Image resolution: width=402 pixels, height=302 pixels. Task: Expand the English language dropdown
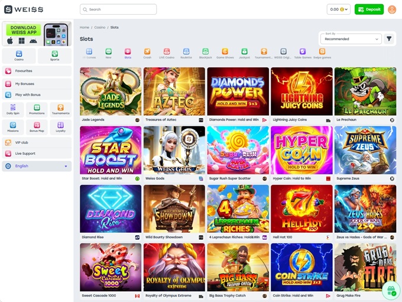[x=37, y=166]
